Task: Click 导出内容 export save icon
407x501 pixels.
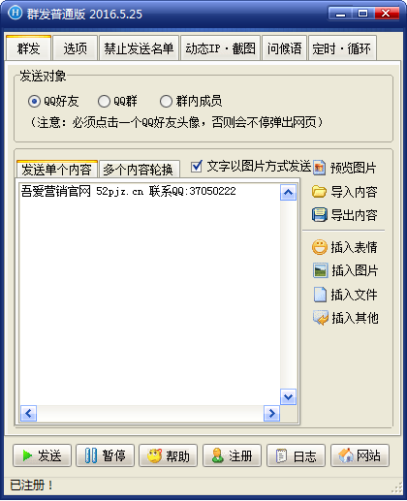Action: coord(320,215)
